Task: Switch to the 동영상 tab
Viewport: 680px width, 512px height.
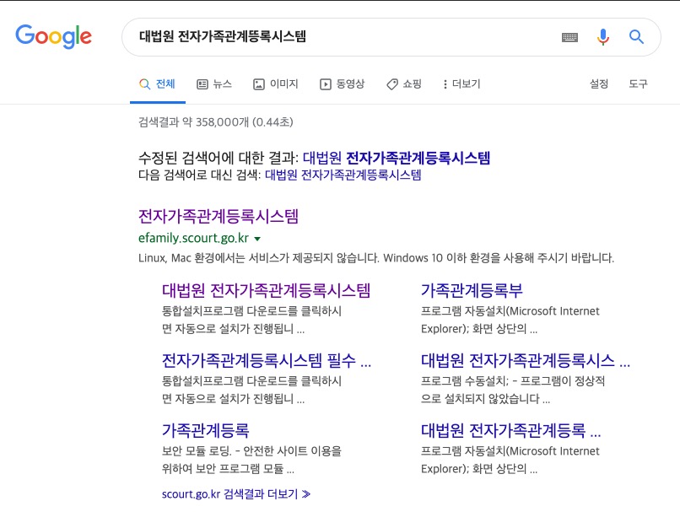Action: (x=342, y=84)
